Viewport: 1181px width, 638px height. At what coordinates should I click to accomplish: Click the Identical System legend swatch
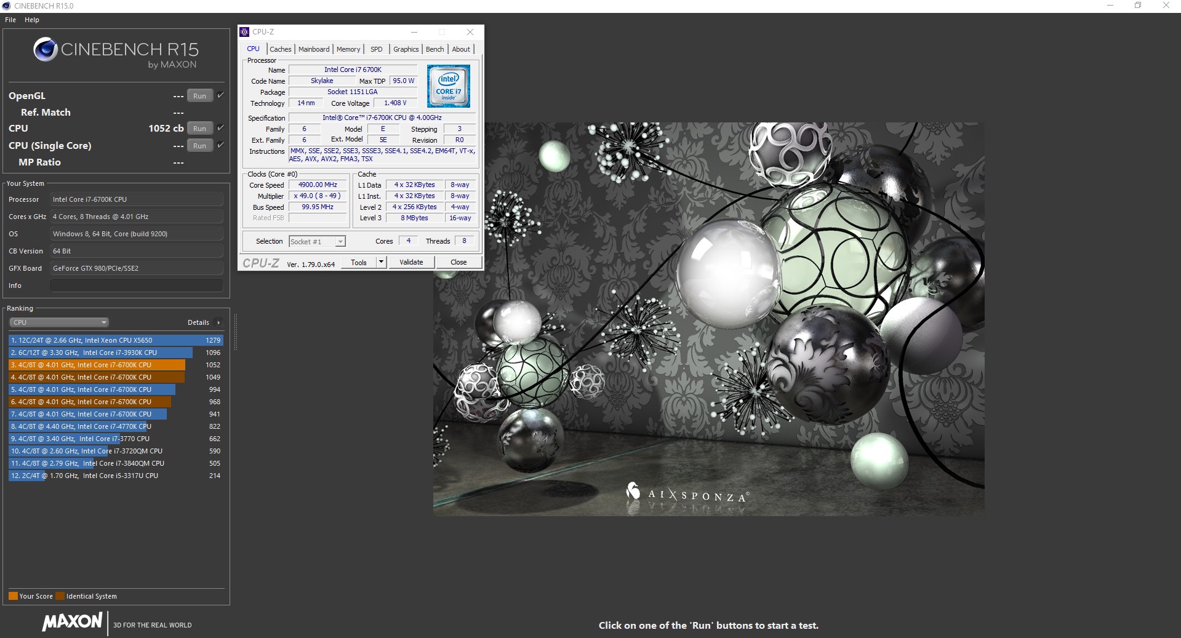click(60, 596)
